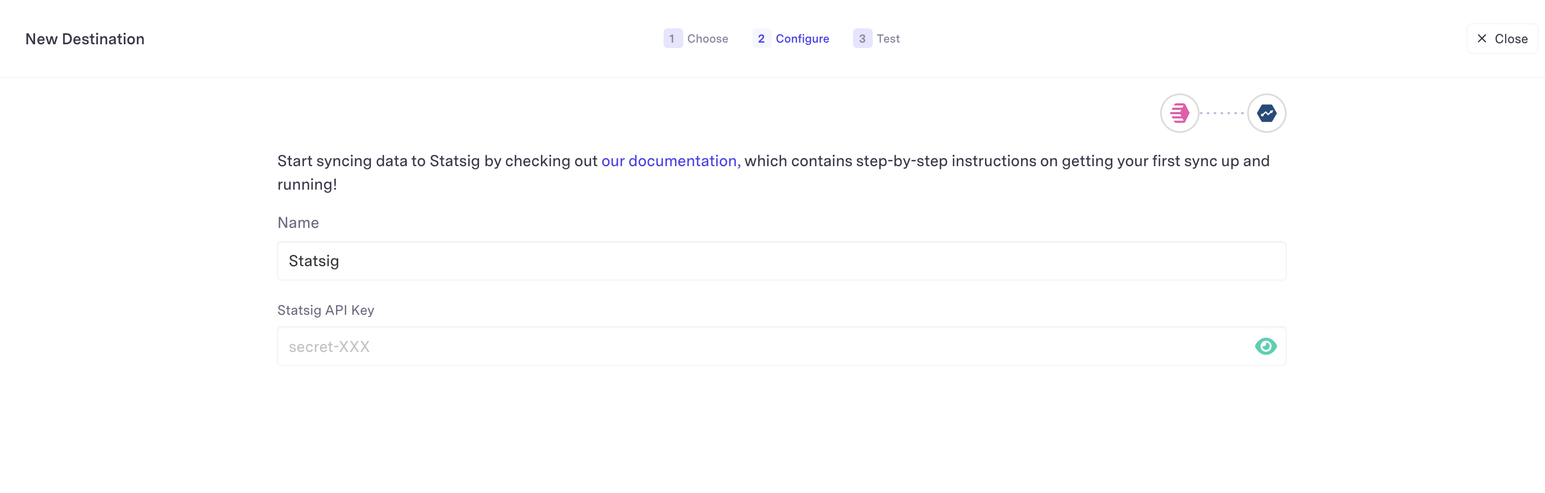Jump to the Test step
The image size is (1545, 493).
[887, 39]
